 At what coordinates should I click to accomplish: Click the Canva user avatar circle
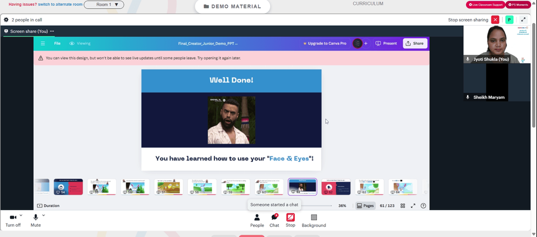coord(358,44)
